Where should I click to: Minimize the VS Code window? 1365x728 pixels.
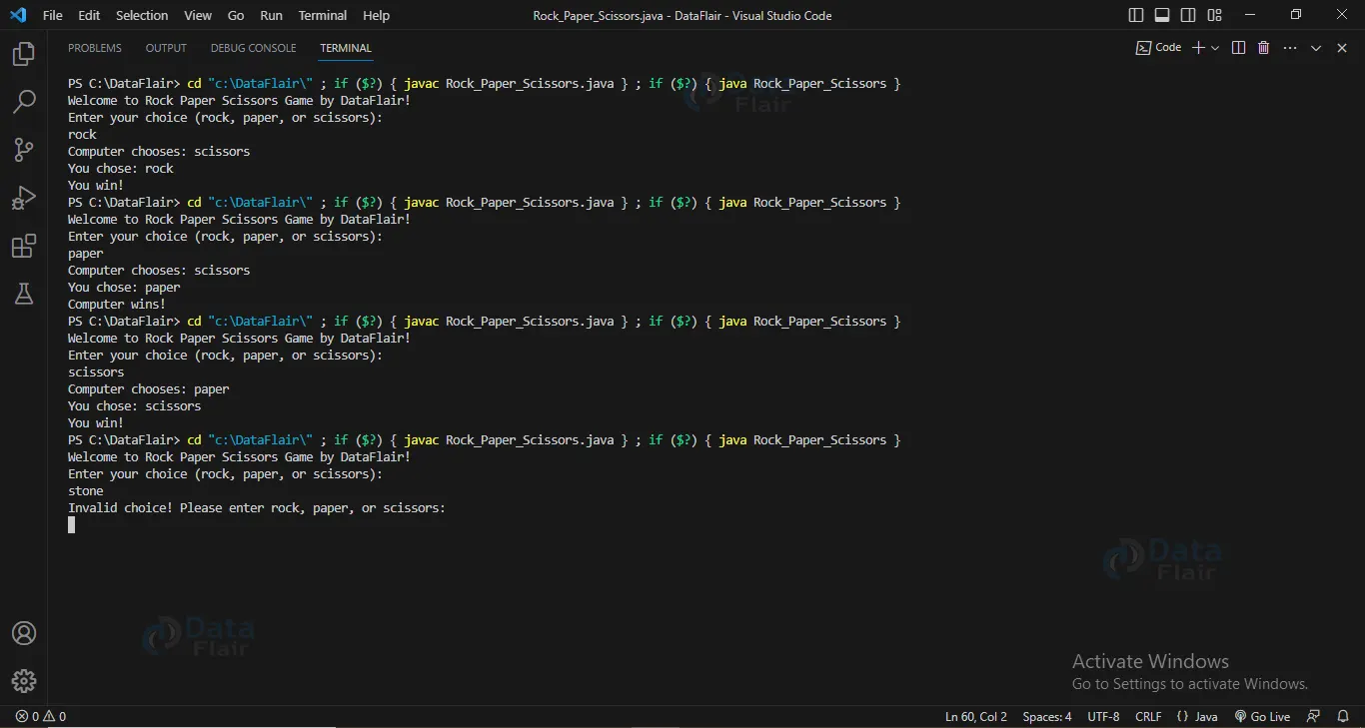click(x=1250, y=15)
